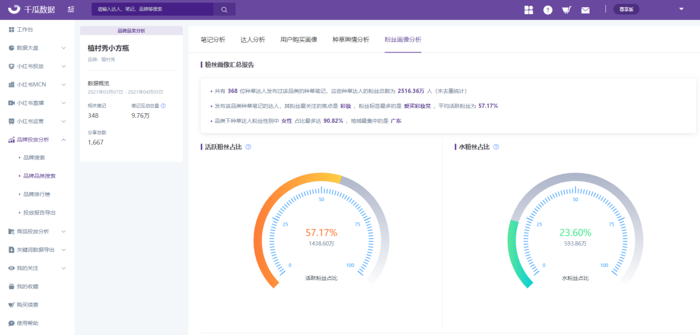Image resolution: width=700 pixels, height=335 pixels.
Task: Click the 广东 region text
Action: coord(396,121)
